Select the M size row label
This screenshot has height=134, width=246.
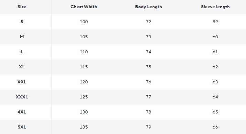tap(22, 37)
